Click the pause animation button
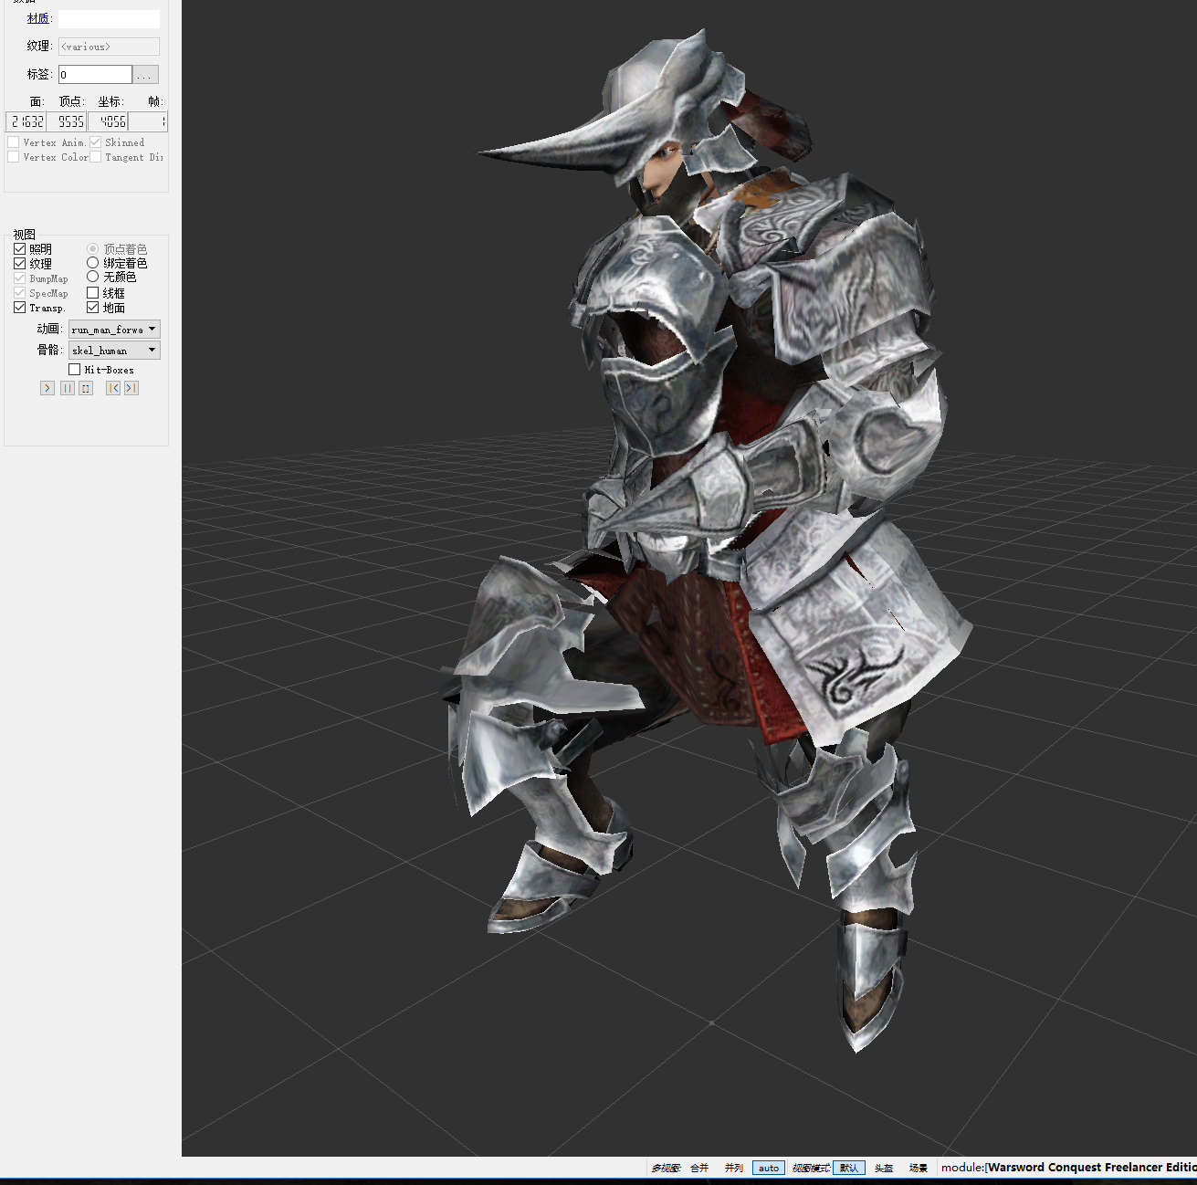1197x1185 pixels. (68, 388)
